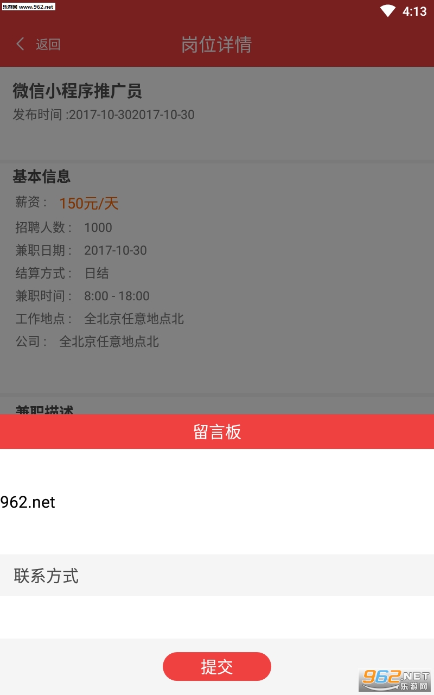Tap the 联系方式 section label
Screen dimensions: 434x695
pos(46,576)
